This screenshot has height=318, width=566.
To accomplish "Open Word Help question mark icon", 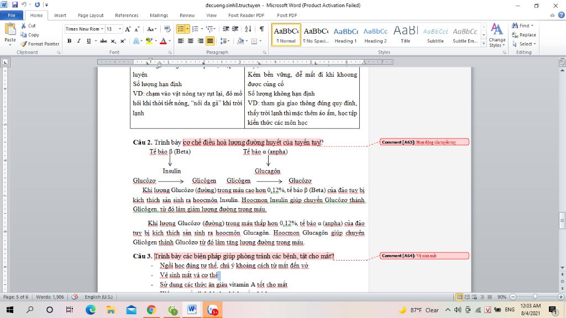I will [x=562, y=15].
